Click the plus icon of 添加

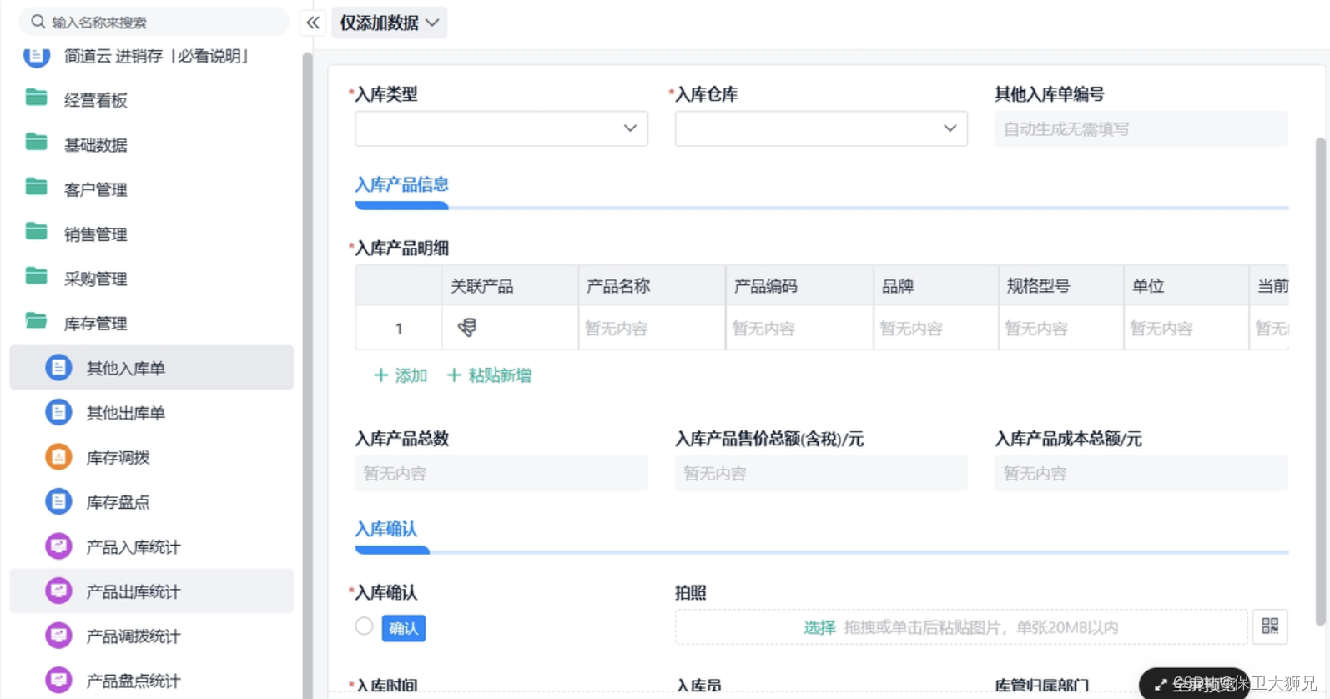click(380, 375)
